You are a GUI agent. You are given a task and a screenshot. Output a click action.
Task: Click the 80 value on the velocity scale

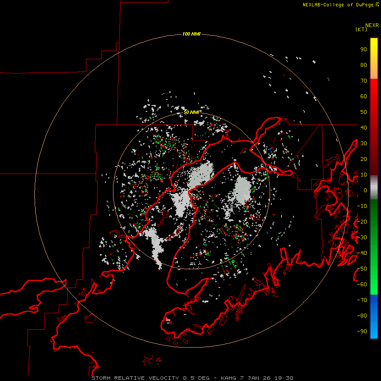(364, 65)
